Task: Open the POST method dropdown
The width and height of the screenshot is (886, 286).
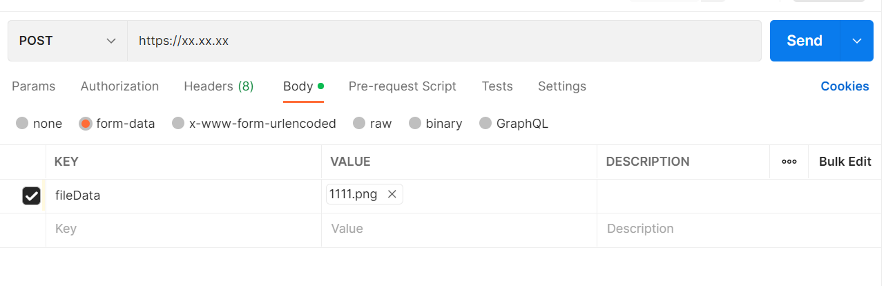Action: click(68, 41)
